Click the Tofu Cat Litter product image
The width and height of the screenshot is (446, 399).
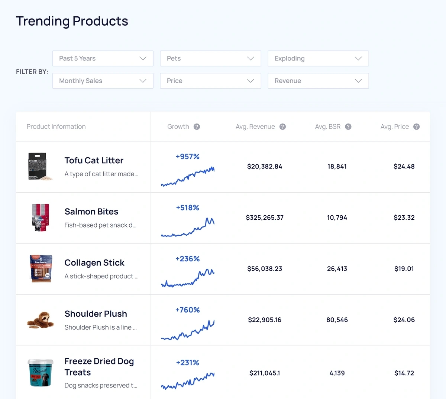tap(40, 167)
